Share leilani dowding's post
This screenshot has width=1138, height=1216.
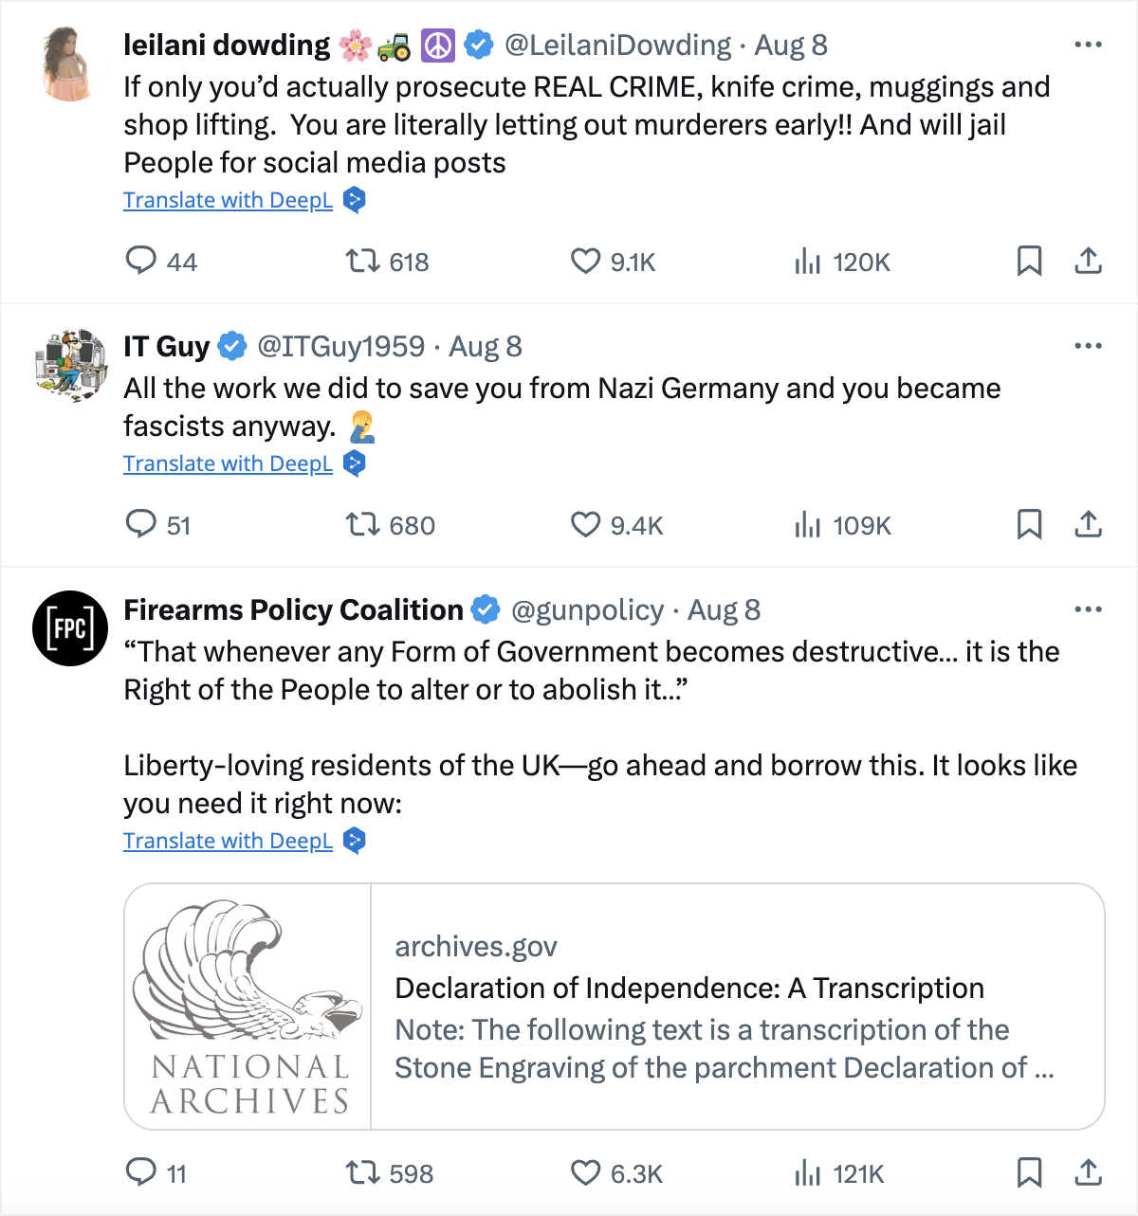tap(1088, 261)
